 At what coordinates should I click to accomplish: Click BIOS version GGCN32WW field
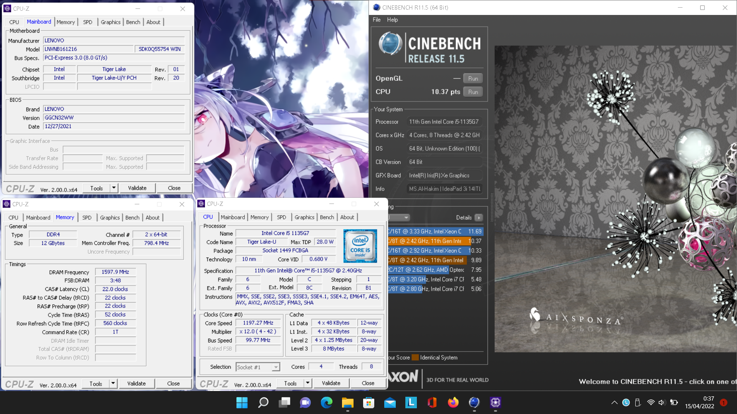114,118
